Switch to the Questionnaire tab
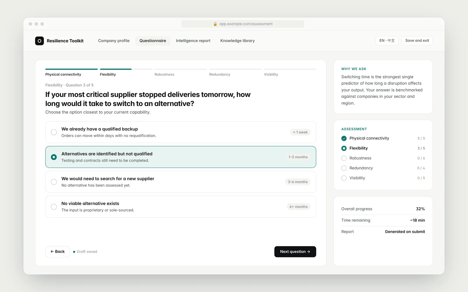 pos(153,41)
